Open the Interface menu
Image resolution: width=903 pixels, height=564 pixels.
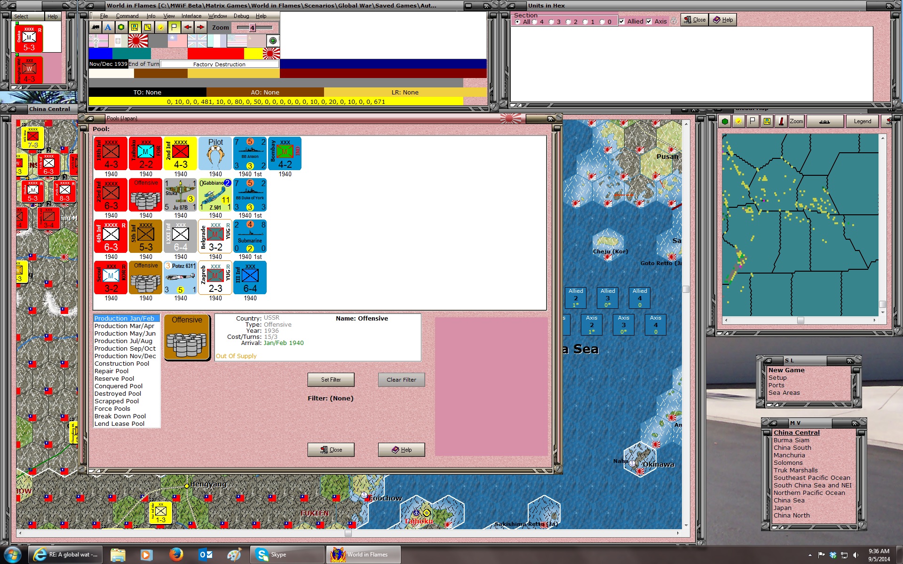(x=191, y=16)
